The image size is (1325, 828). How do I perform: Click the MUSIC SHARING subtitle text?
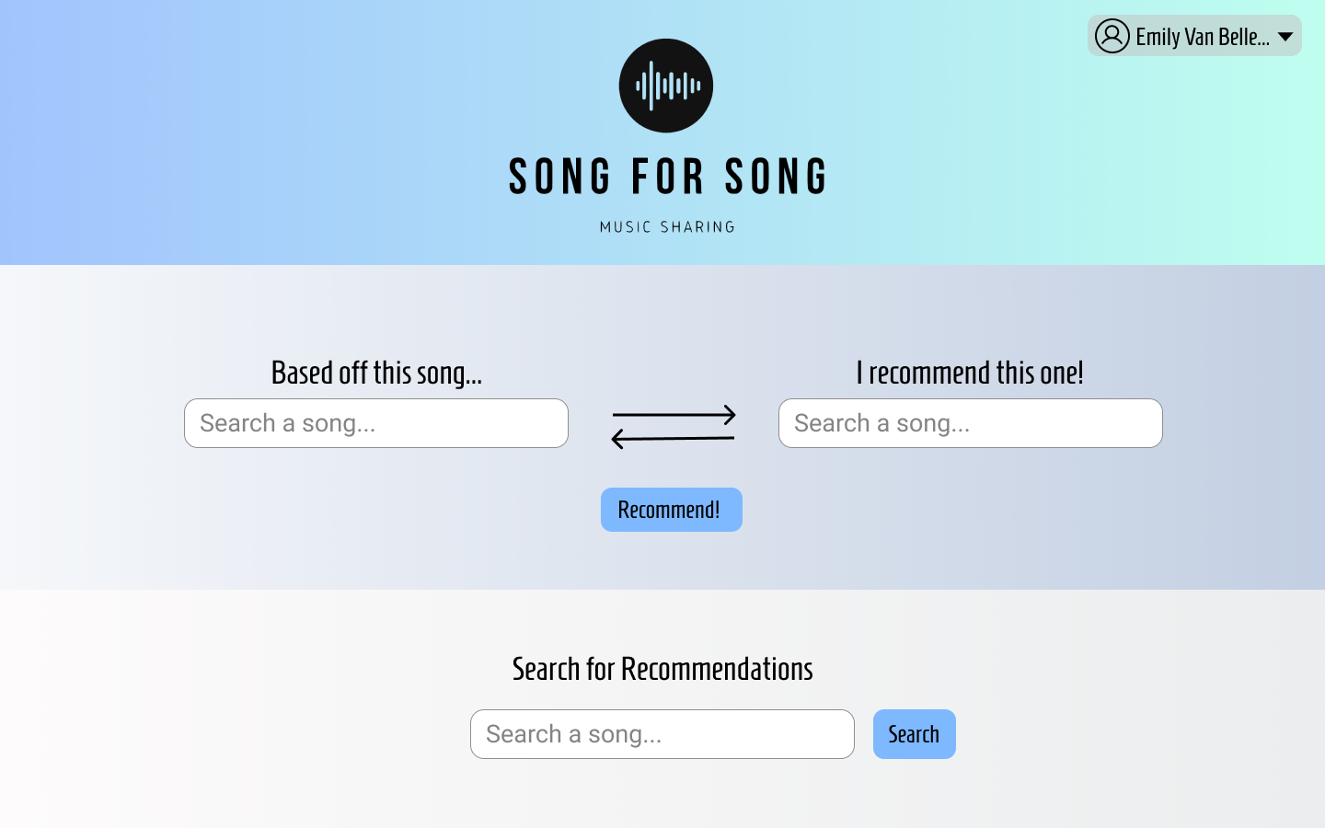pos(668,226)
